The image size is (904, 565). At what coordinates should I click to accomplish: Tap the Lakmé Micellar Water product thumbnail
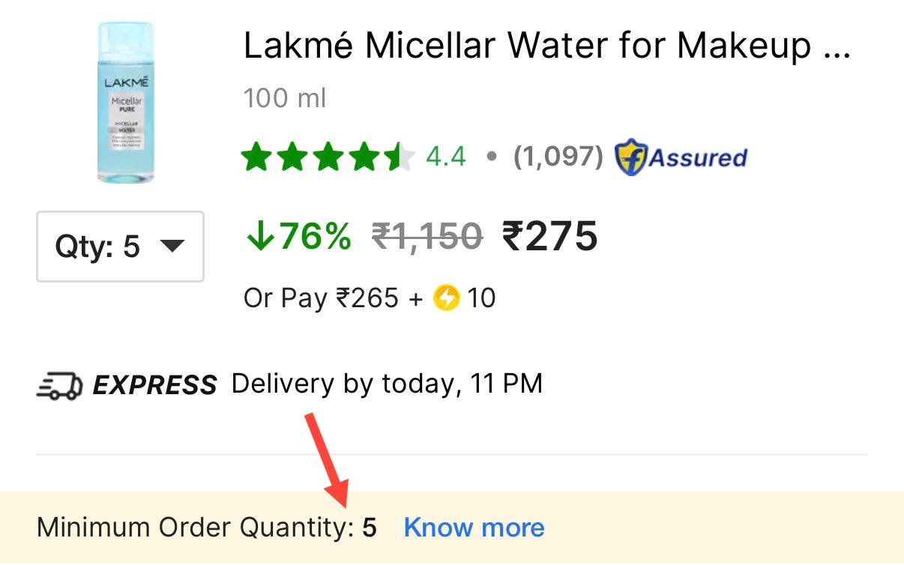[125, 103]
